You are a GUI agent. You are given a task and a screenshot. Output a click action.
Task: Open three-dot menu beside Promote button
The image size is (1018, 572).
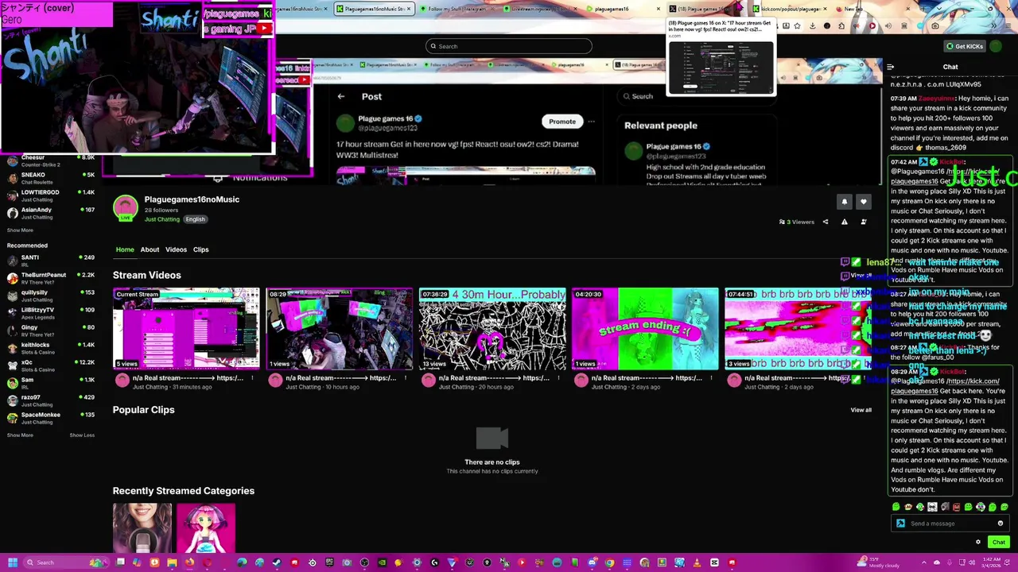click(x=590, y=122)
